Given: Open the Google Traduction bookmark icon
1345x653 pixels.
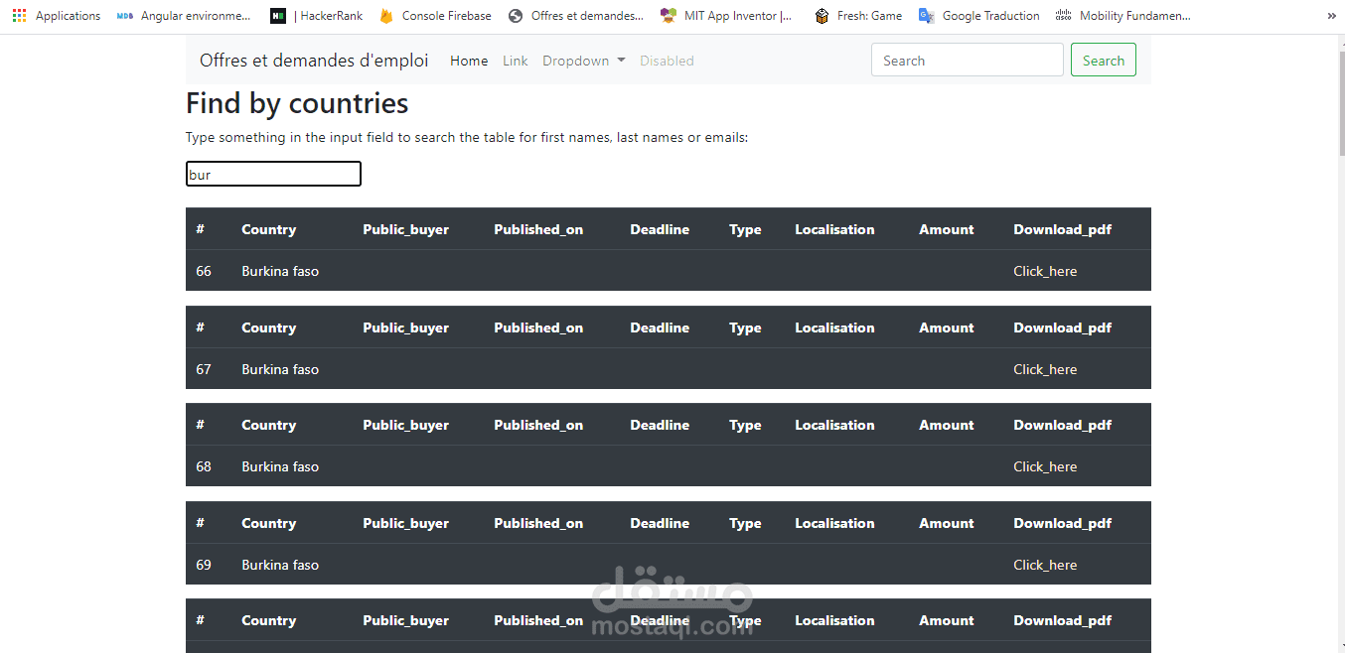Looking at the screenshot, I should (x=926, y=16).
